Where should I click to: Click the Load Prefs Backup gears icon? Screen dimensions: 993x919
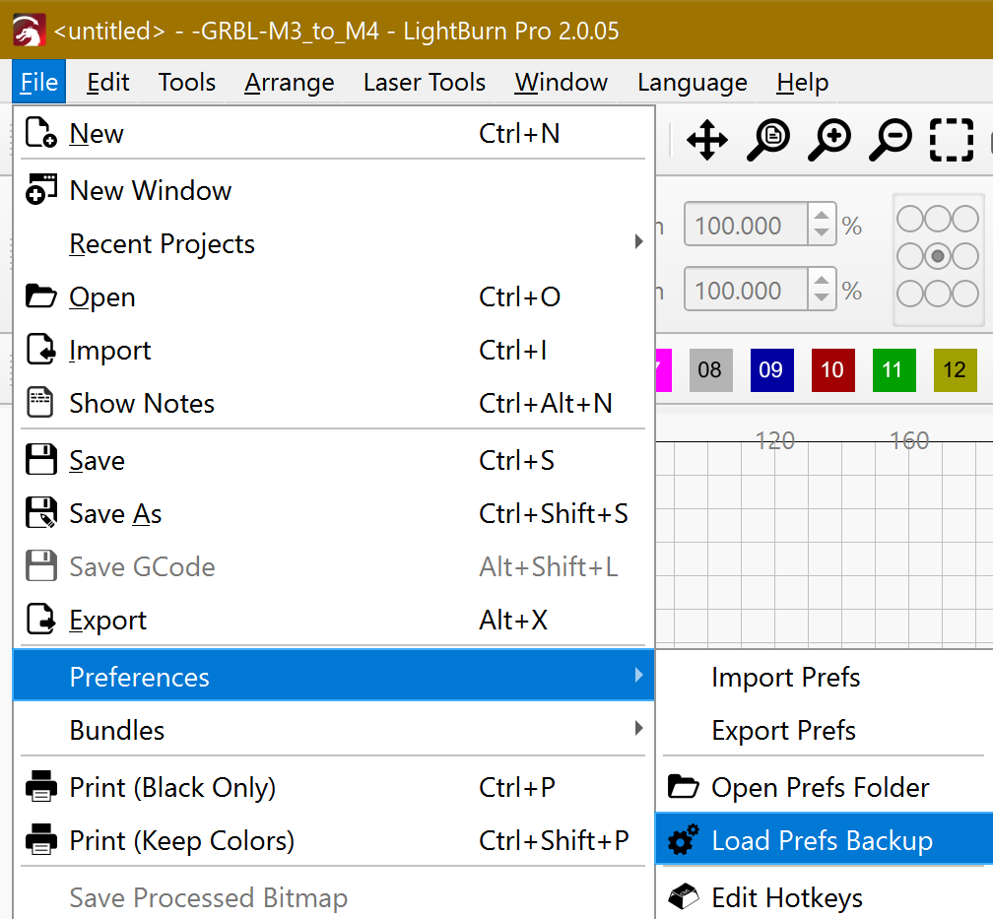682,840
